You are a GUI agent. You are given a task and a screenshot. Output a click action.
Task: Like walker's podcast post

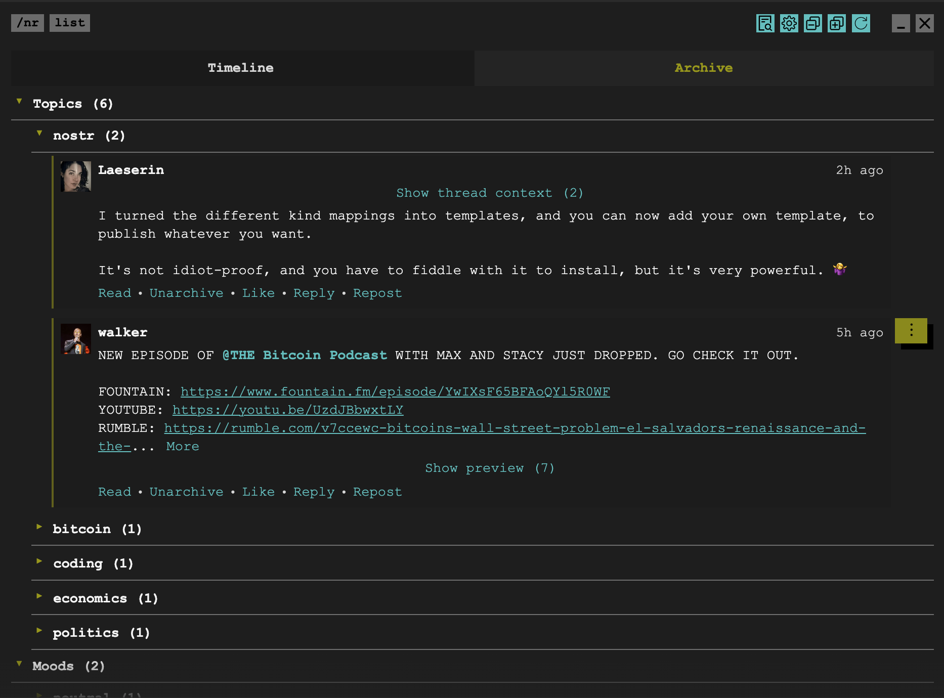coord(258,492)
